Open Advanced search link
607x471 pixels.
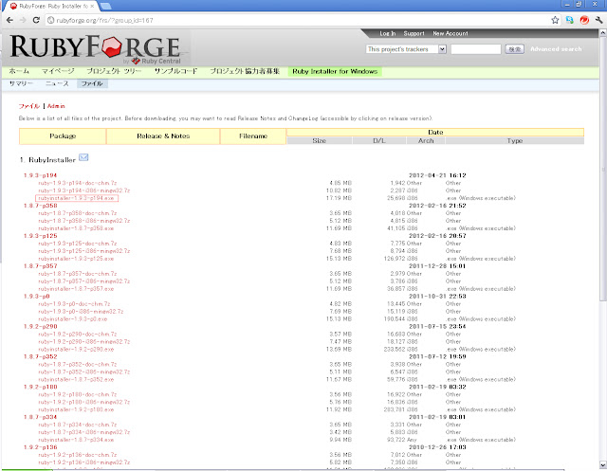[x=556, y=49]
